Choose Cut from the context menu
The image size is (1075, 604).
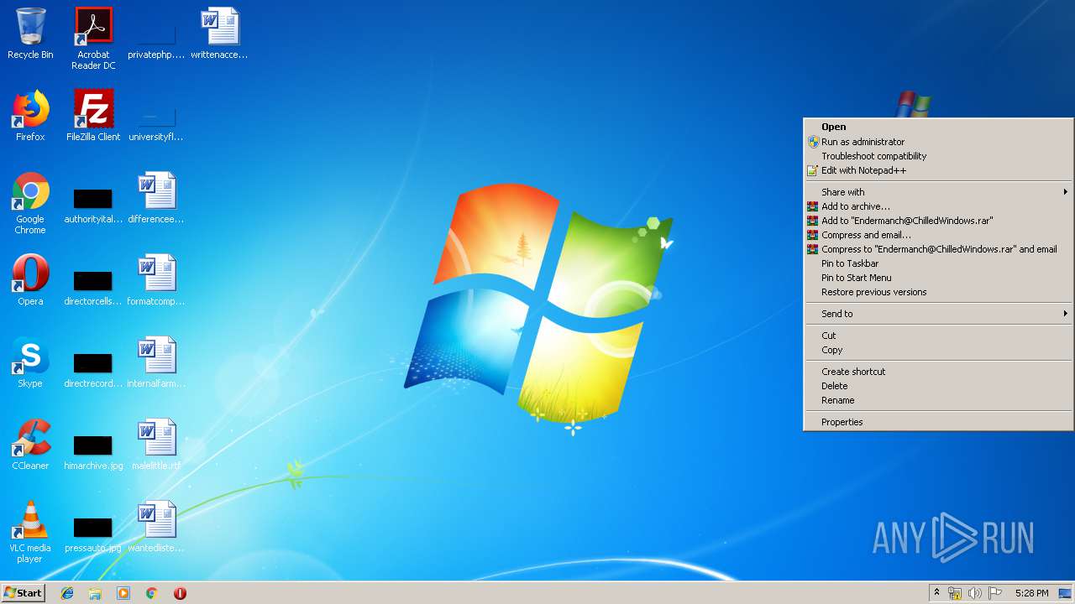coord(938,336)
